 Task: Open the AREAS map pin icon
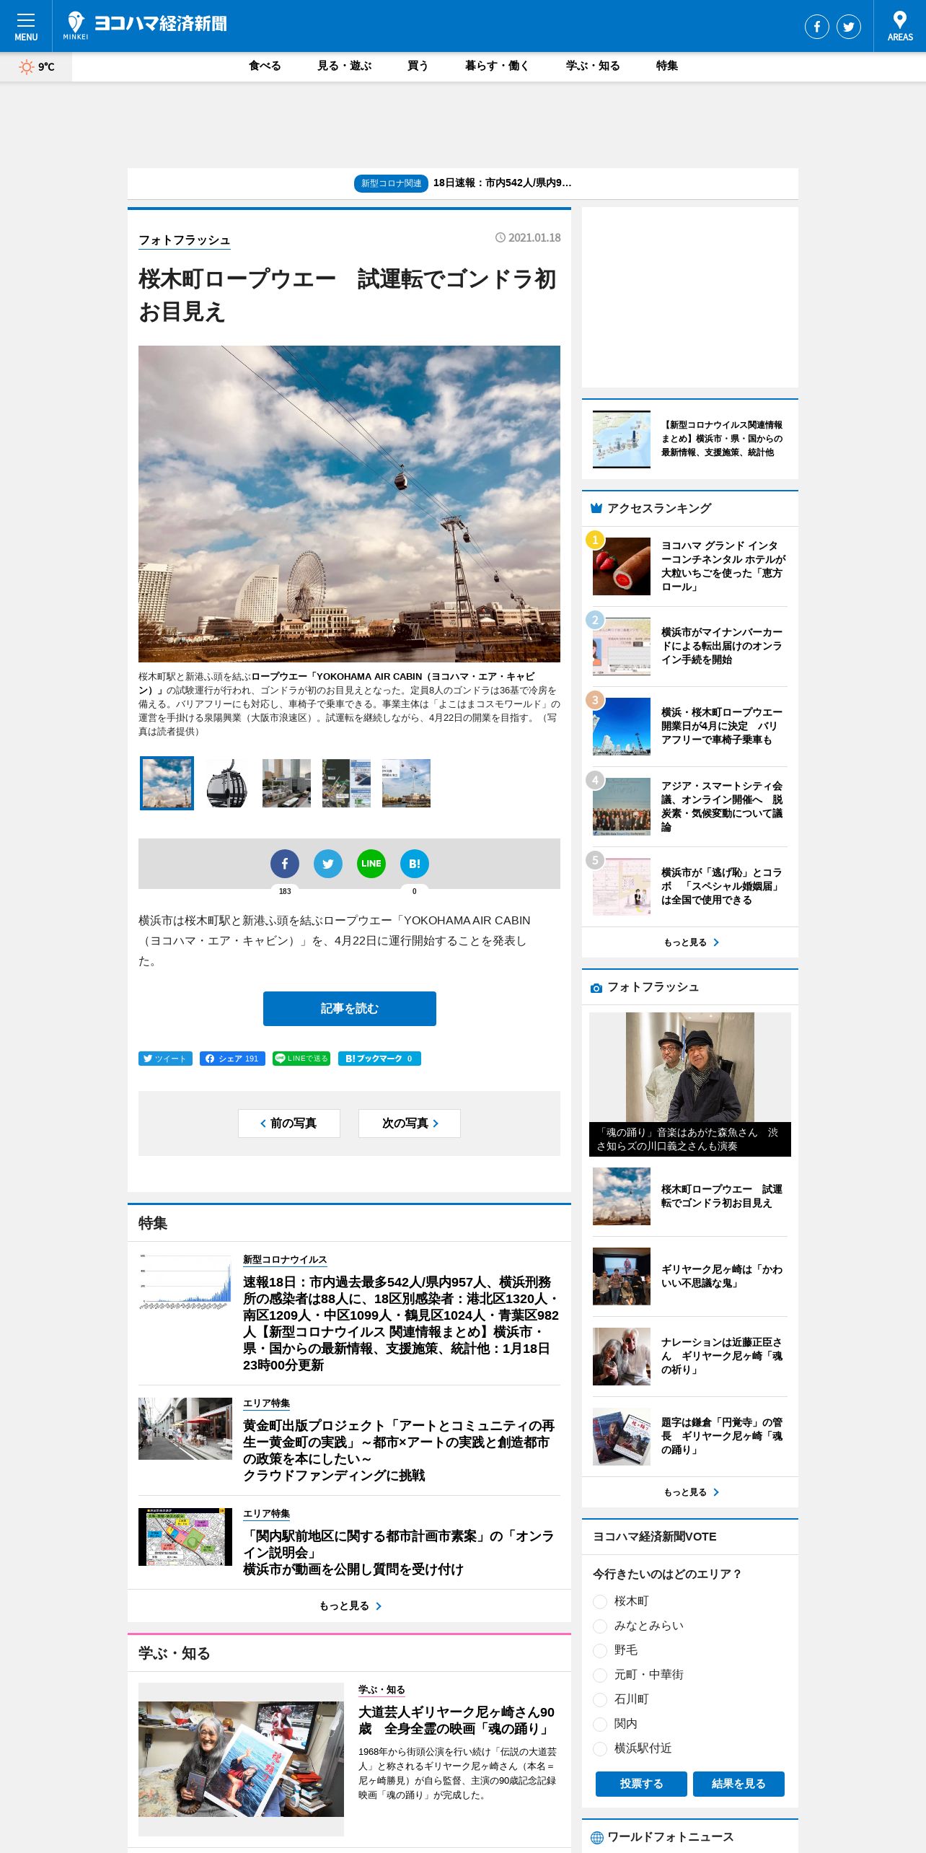[899, 26]
